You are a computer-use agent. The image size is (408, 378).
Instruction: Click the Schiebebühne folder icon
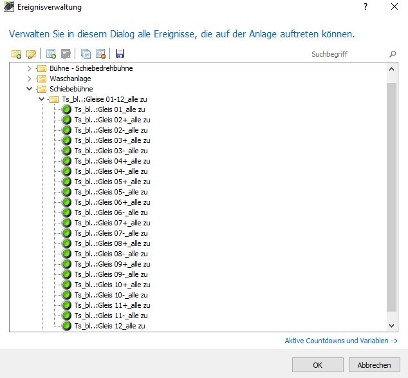(x=42, y=89)
